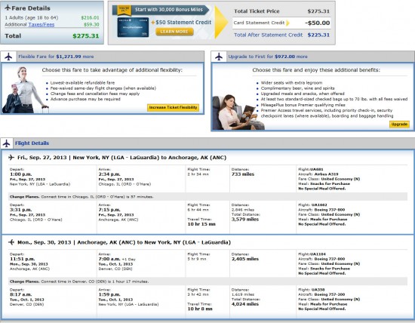The width and height of the screenshot is (415, 323).
Task: Click the airplane icon in Upgrade to First header
Action: (x=219, y=57)
